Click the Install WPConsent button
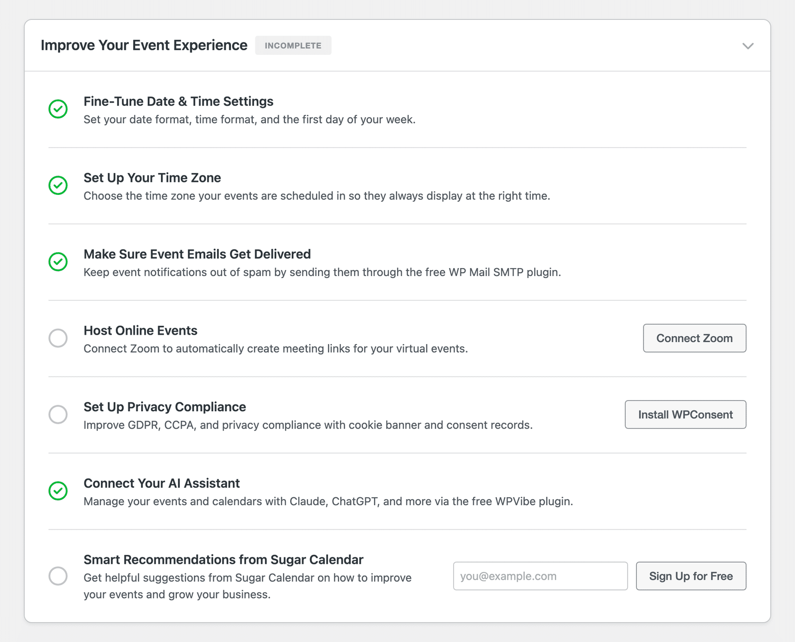The image size is (795, 642). point(686,414)
